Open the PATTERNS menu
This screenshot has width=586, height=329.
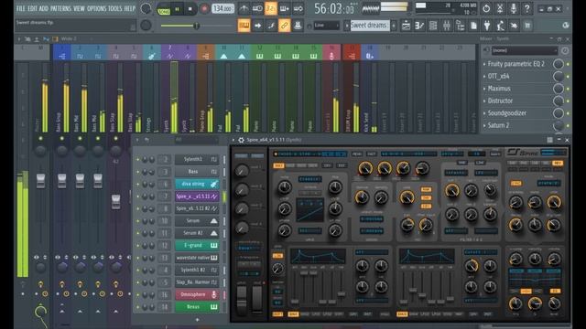60,8
